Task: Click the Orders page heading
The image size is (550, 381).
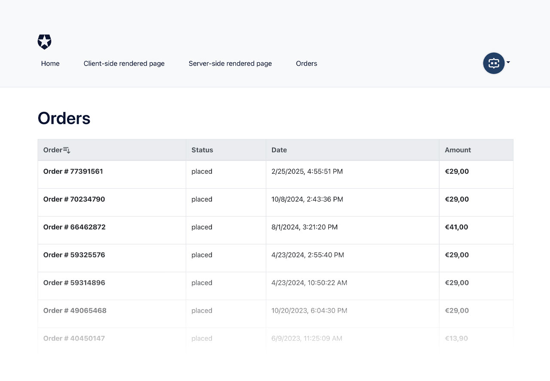Action: pyautogui.click(x=64, y=118)
